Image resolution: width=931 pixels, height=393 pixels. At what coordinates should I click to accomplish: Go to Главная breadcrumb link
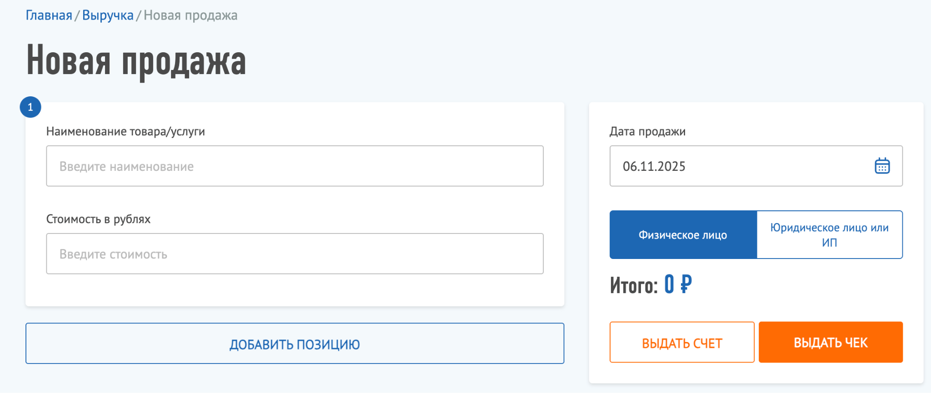(49, 15)
